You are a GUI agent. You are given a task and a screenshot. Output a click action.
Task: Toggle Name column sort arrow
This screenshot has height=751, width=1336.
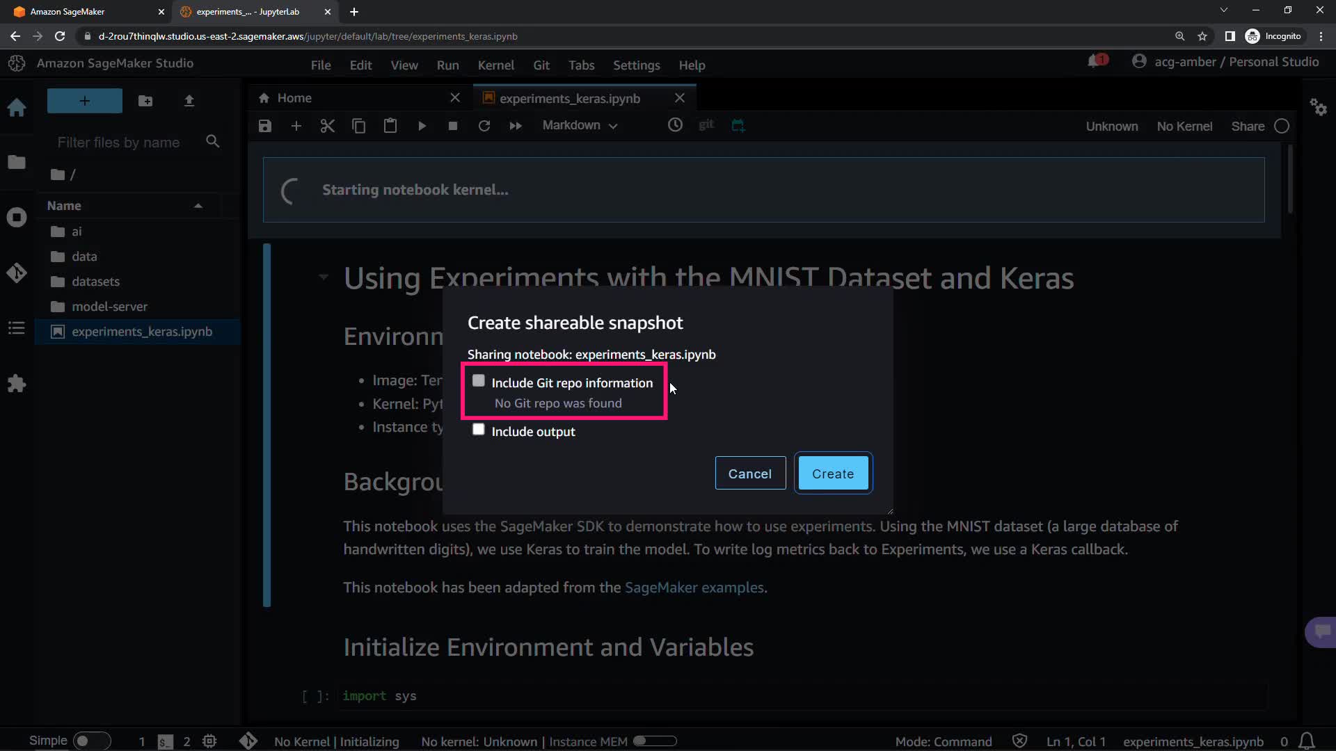pyautogui.click(x=198, y=206)
